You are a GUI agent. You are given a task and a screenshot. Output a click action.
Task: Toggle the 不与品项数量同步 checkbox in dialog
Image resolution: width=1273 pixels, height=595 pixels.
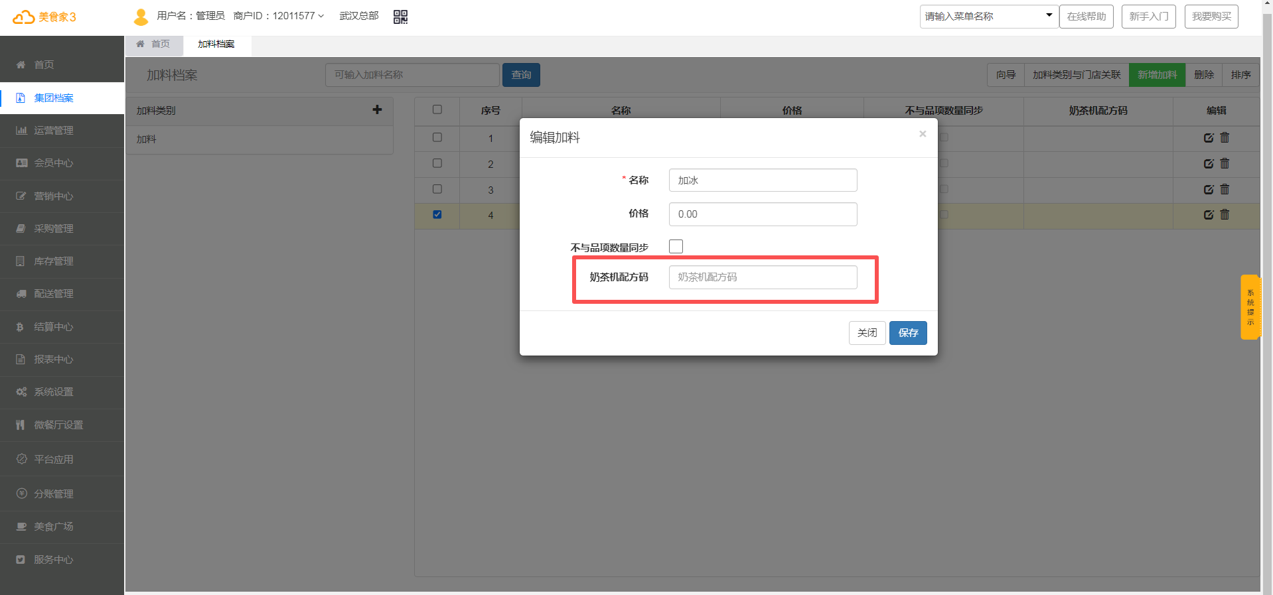pos(676,247)
